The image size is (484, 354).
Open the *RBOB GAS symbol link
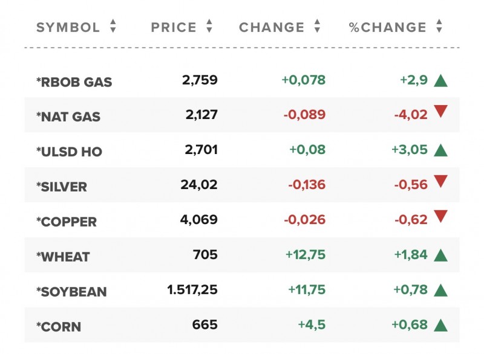click(x=74, y=82)
